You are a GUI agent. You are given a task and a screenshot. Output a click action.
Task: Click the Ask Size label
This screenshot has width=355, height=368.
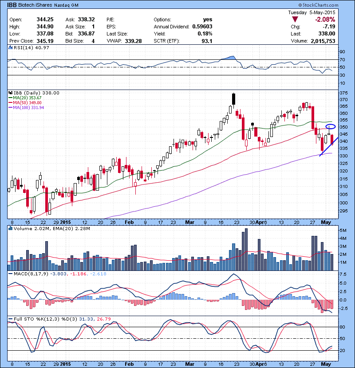75,27
